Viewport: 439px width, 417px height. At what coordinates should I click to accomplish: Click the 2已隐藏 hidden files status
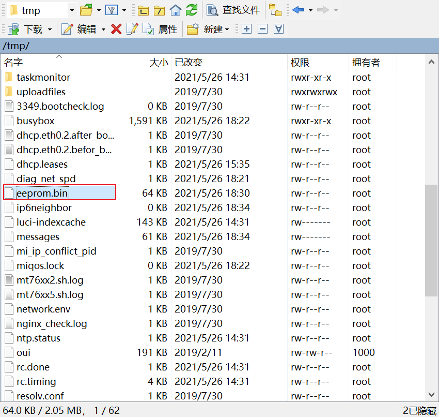point(420,410)
